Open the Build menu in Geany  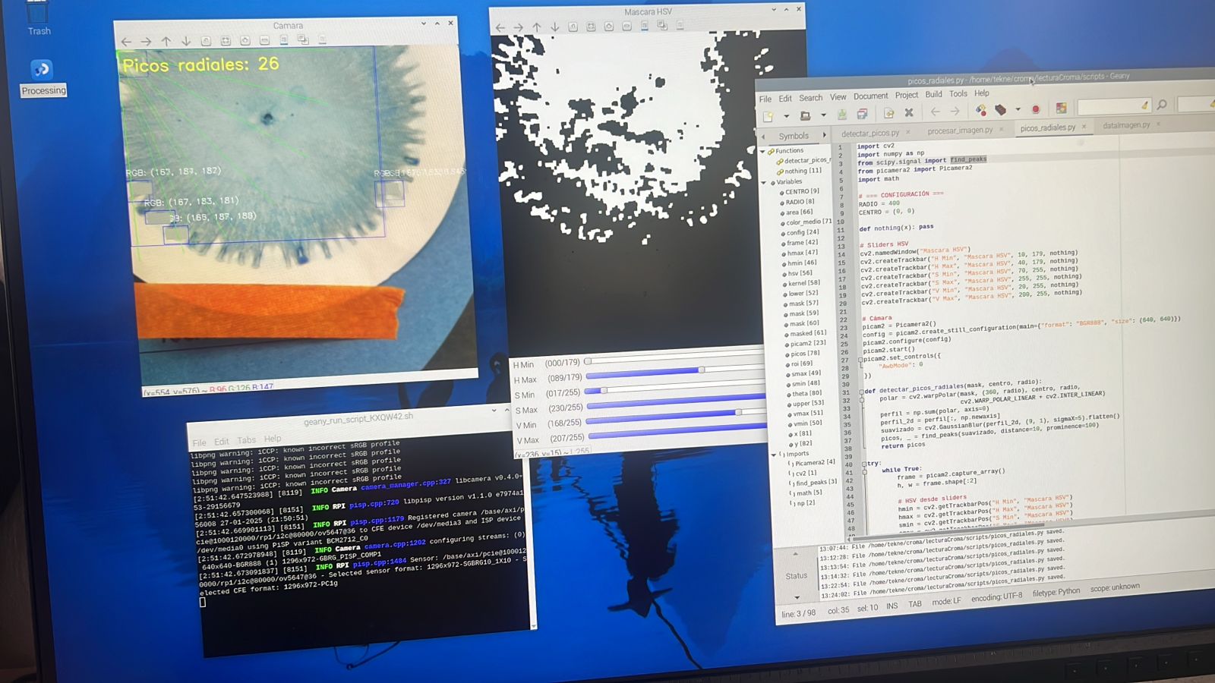[933, 94]
